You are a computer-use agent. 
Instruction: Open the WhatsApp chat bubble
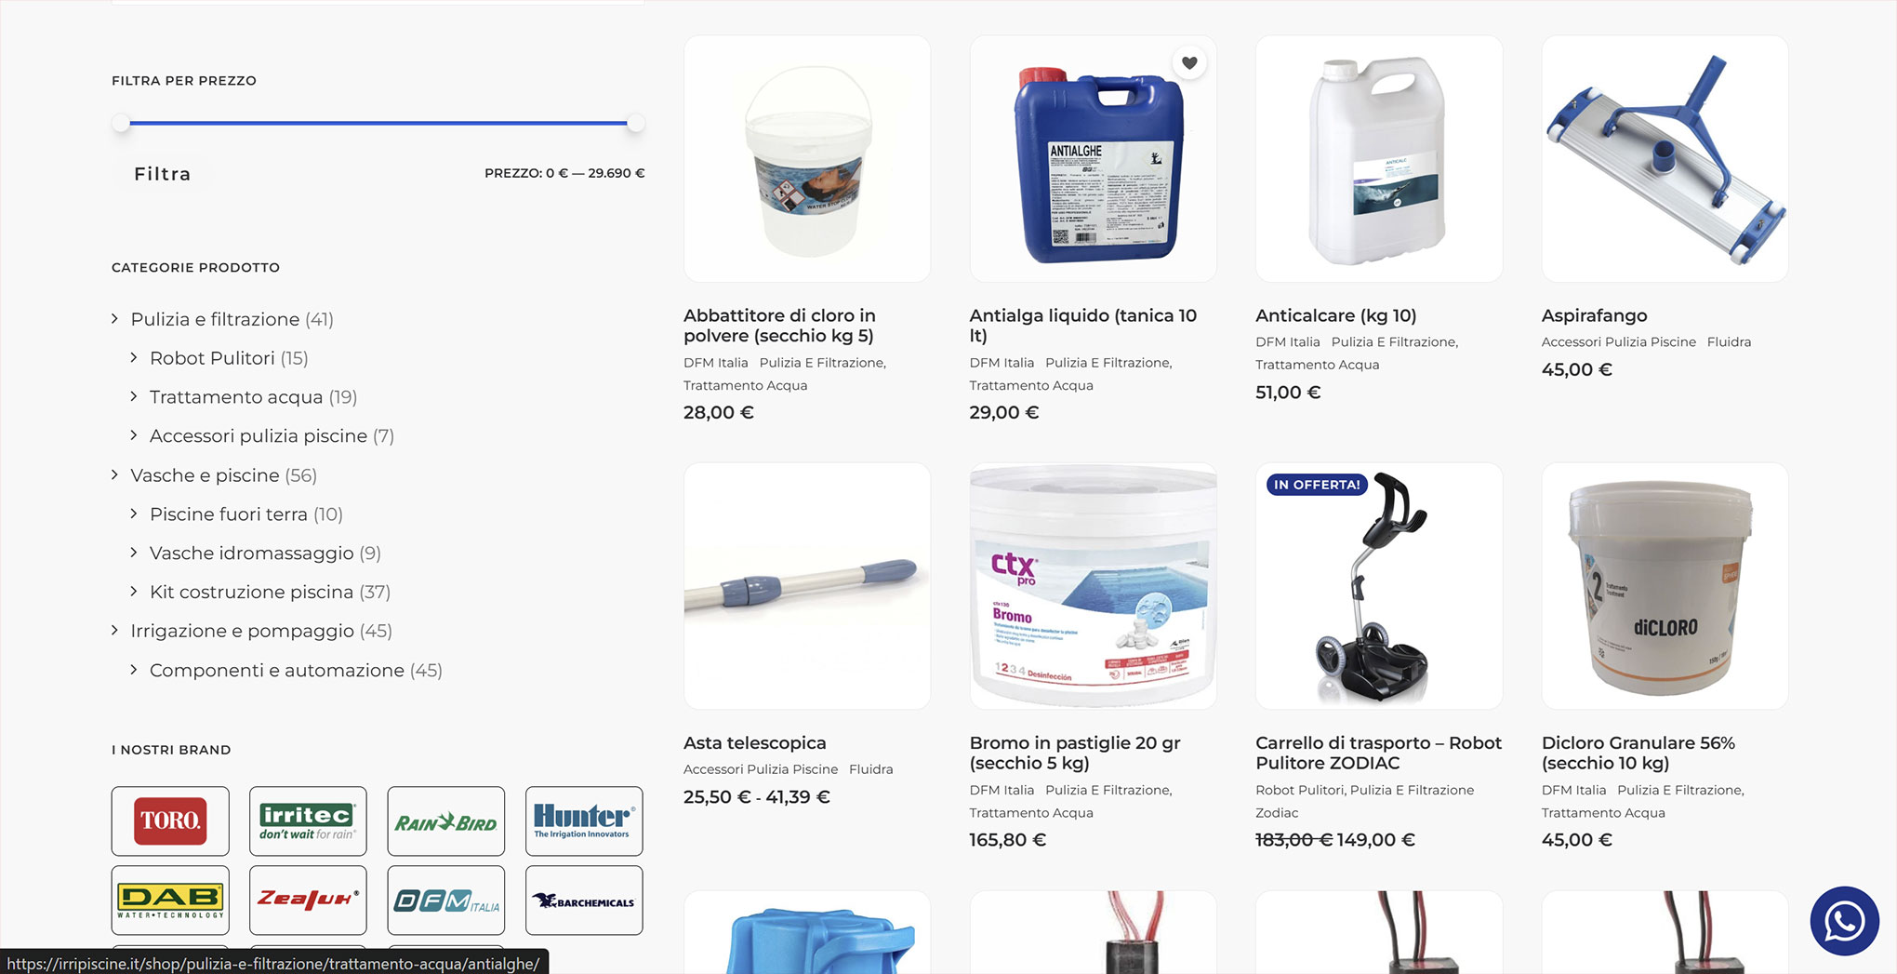coord(1844,921)
